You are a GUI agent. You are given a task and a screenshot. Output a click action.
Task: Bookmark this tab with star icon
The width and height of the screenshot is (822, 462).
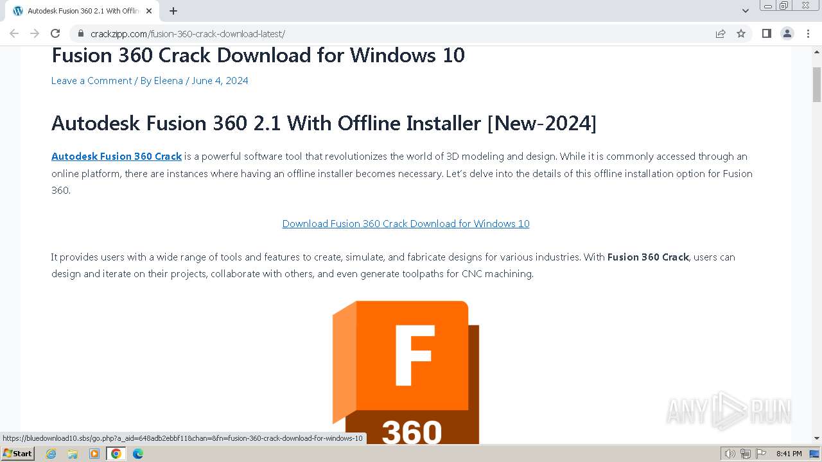coord(741,33)
